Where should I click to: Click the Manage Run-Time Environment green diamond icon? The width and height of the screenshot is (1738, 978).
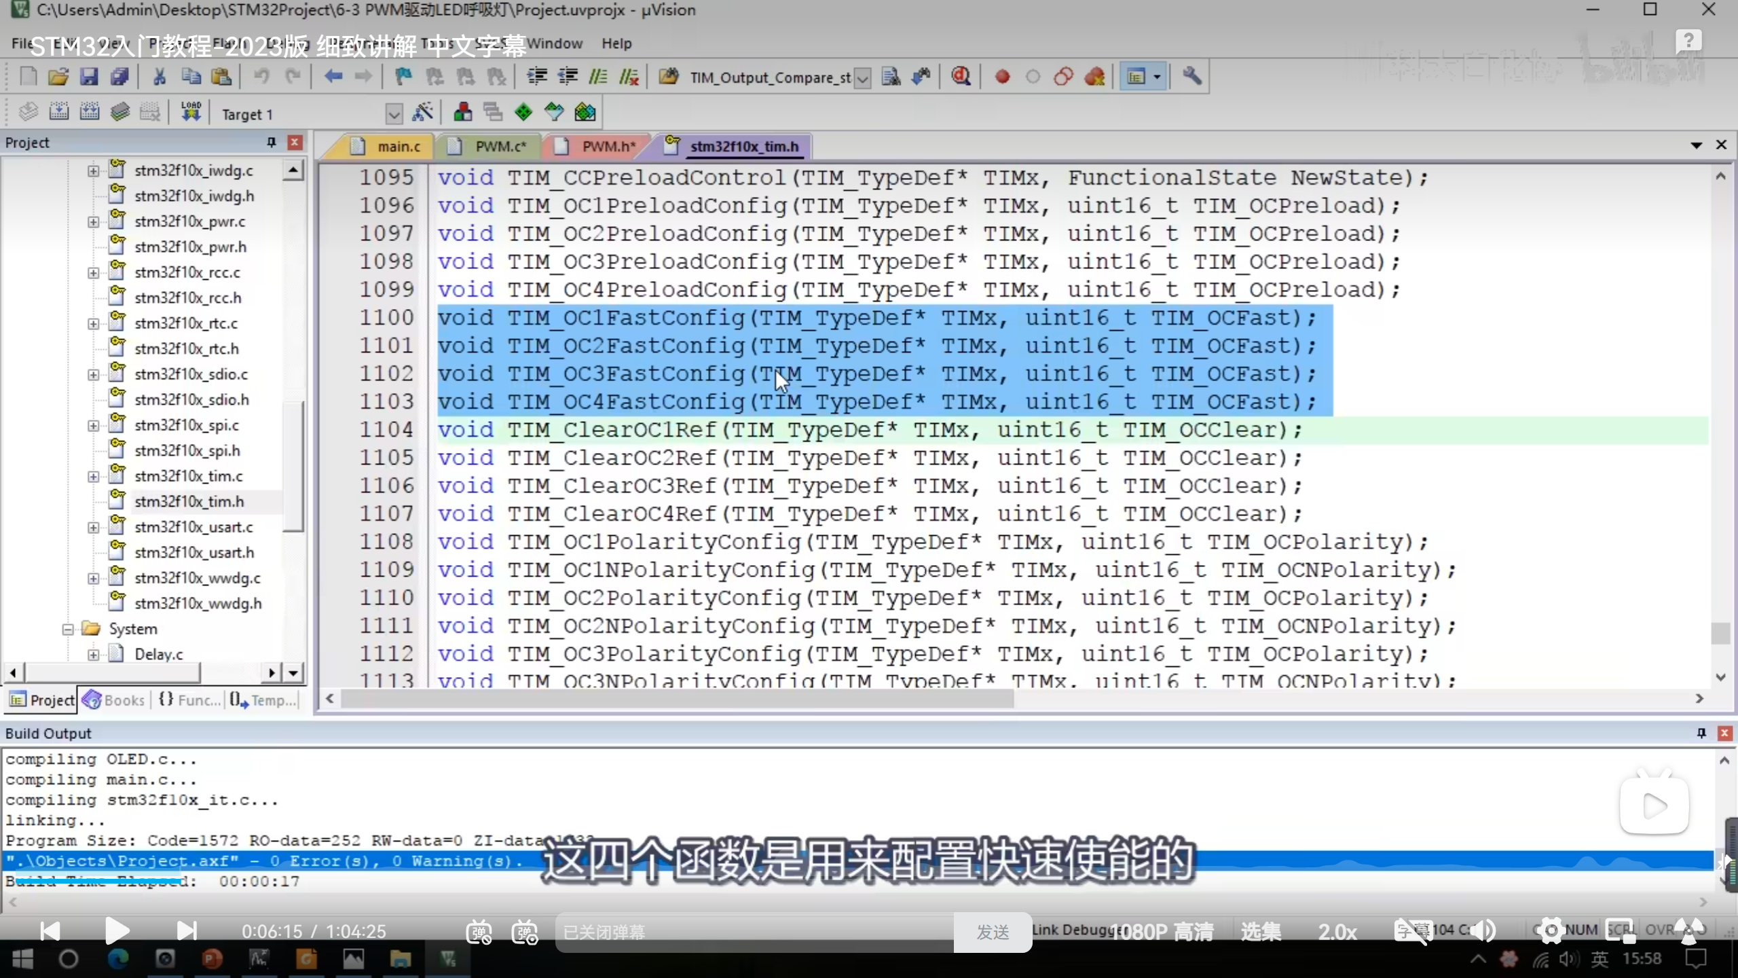(x=523, y=113)
